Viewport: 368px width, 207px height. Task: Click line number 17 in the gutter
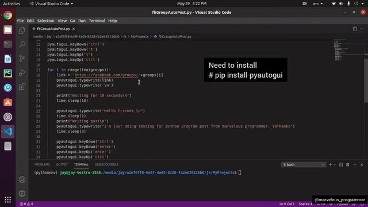tap(39, 70)
